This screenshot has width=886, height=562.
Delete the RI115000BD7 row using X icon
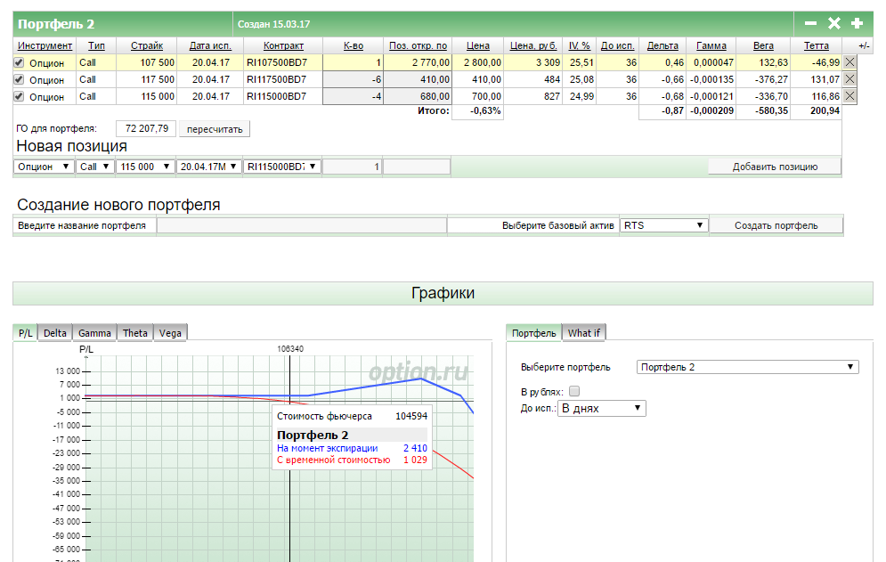[x=849, y=96]
